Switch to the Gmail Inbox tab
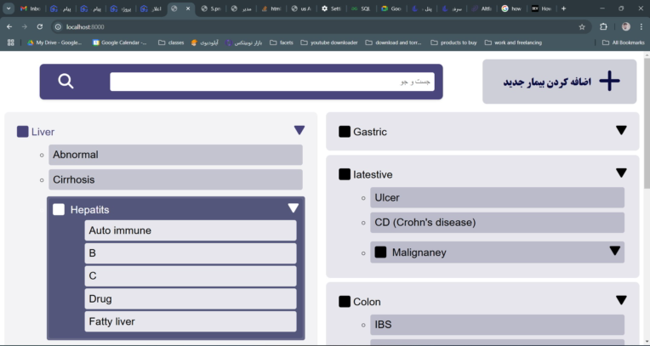Image resolution: width=650 pixels, height=346 pixels. coord(31,9)
